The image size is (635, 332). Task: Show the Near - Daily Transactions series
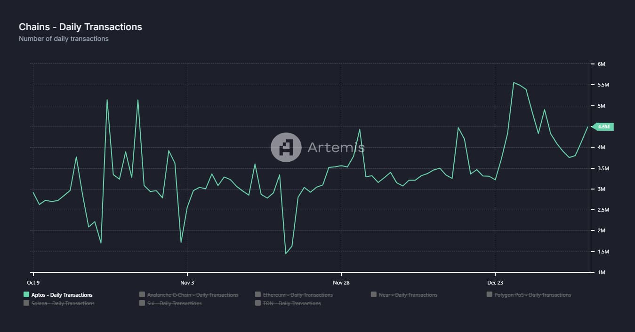pyautogui.click(x=408, y=294)
